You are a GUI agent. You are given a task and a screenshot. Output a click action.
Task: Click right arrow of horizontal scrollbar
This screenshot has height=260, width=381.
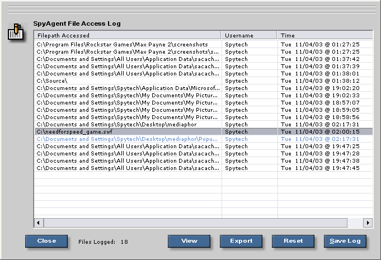pos(368,223)
